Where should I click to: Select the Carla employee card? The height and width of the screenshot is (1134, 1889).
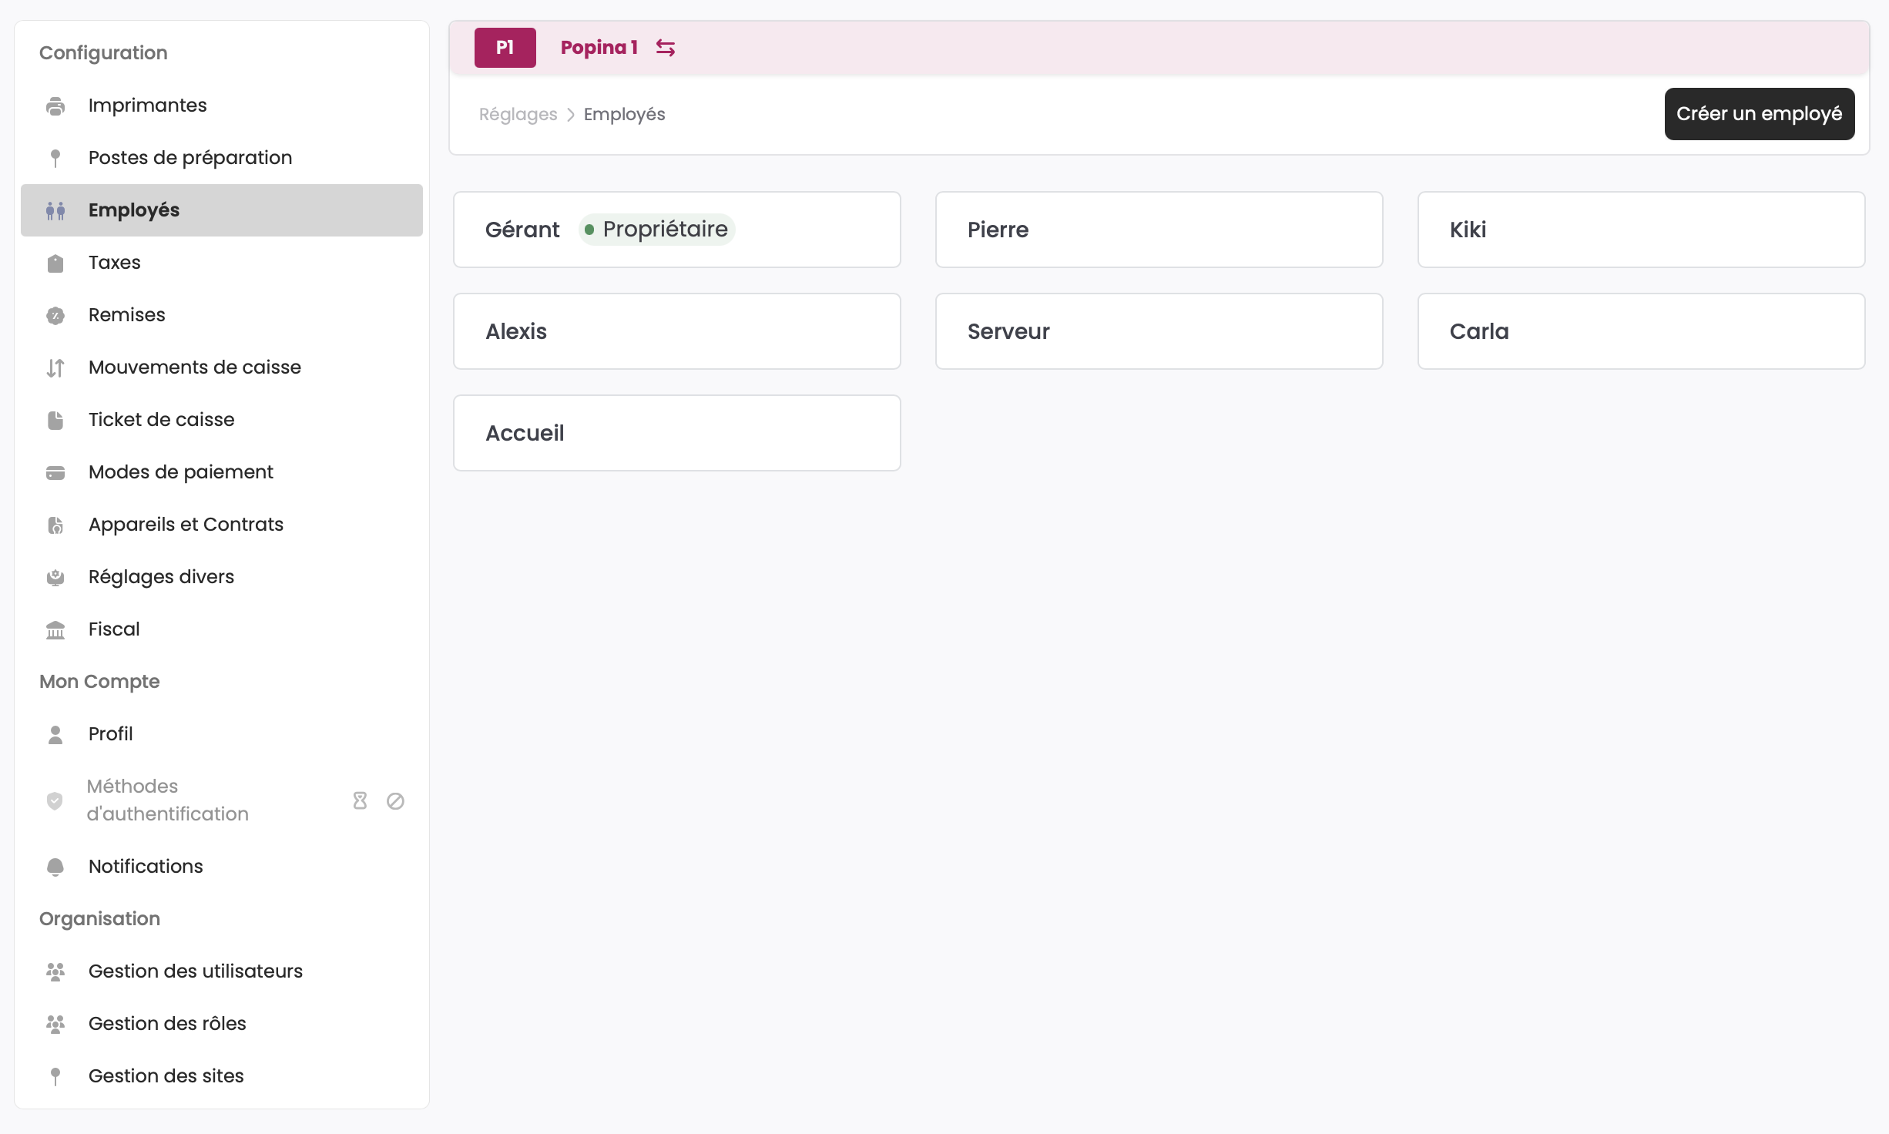point(1641,331)
